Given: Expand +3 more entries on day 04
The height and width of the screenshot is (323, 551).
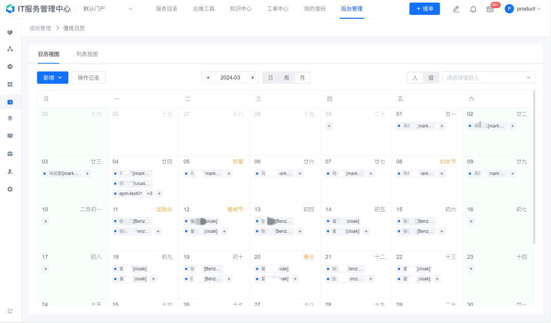Looking at the screenshot, I should click(149, 193).
